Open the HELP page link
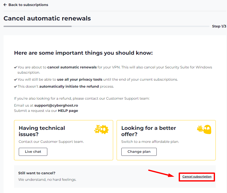 [x=68, y=111]
